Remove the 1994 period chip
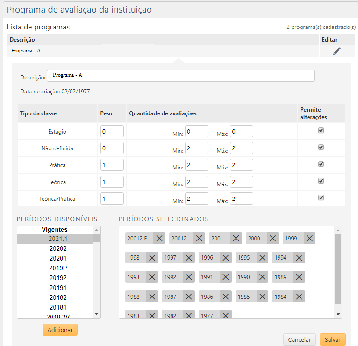This screenshot has height=346, width=358. tap(299, 258)
